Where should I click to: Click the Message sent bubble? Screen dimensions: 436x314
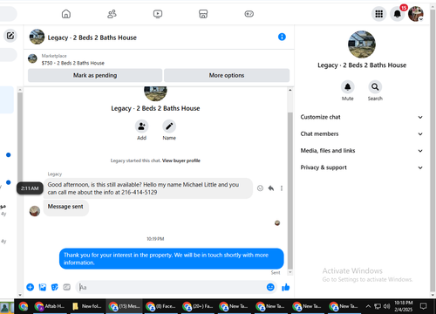pyautogui.click(x=65, y=207)
